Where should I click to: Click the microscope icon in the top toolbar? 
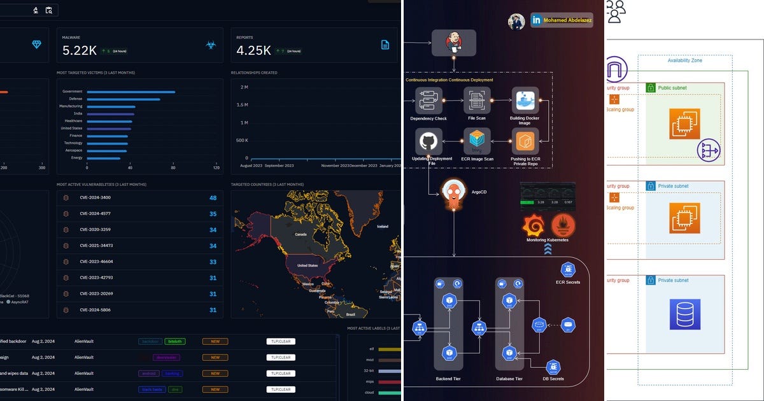(x=36, y=10)
